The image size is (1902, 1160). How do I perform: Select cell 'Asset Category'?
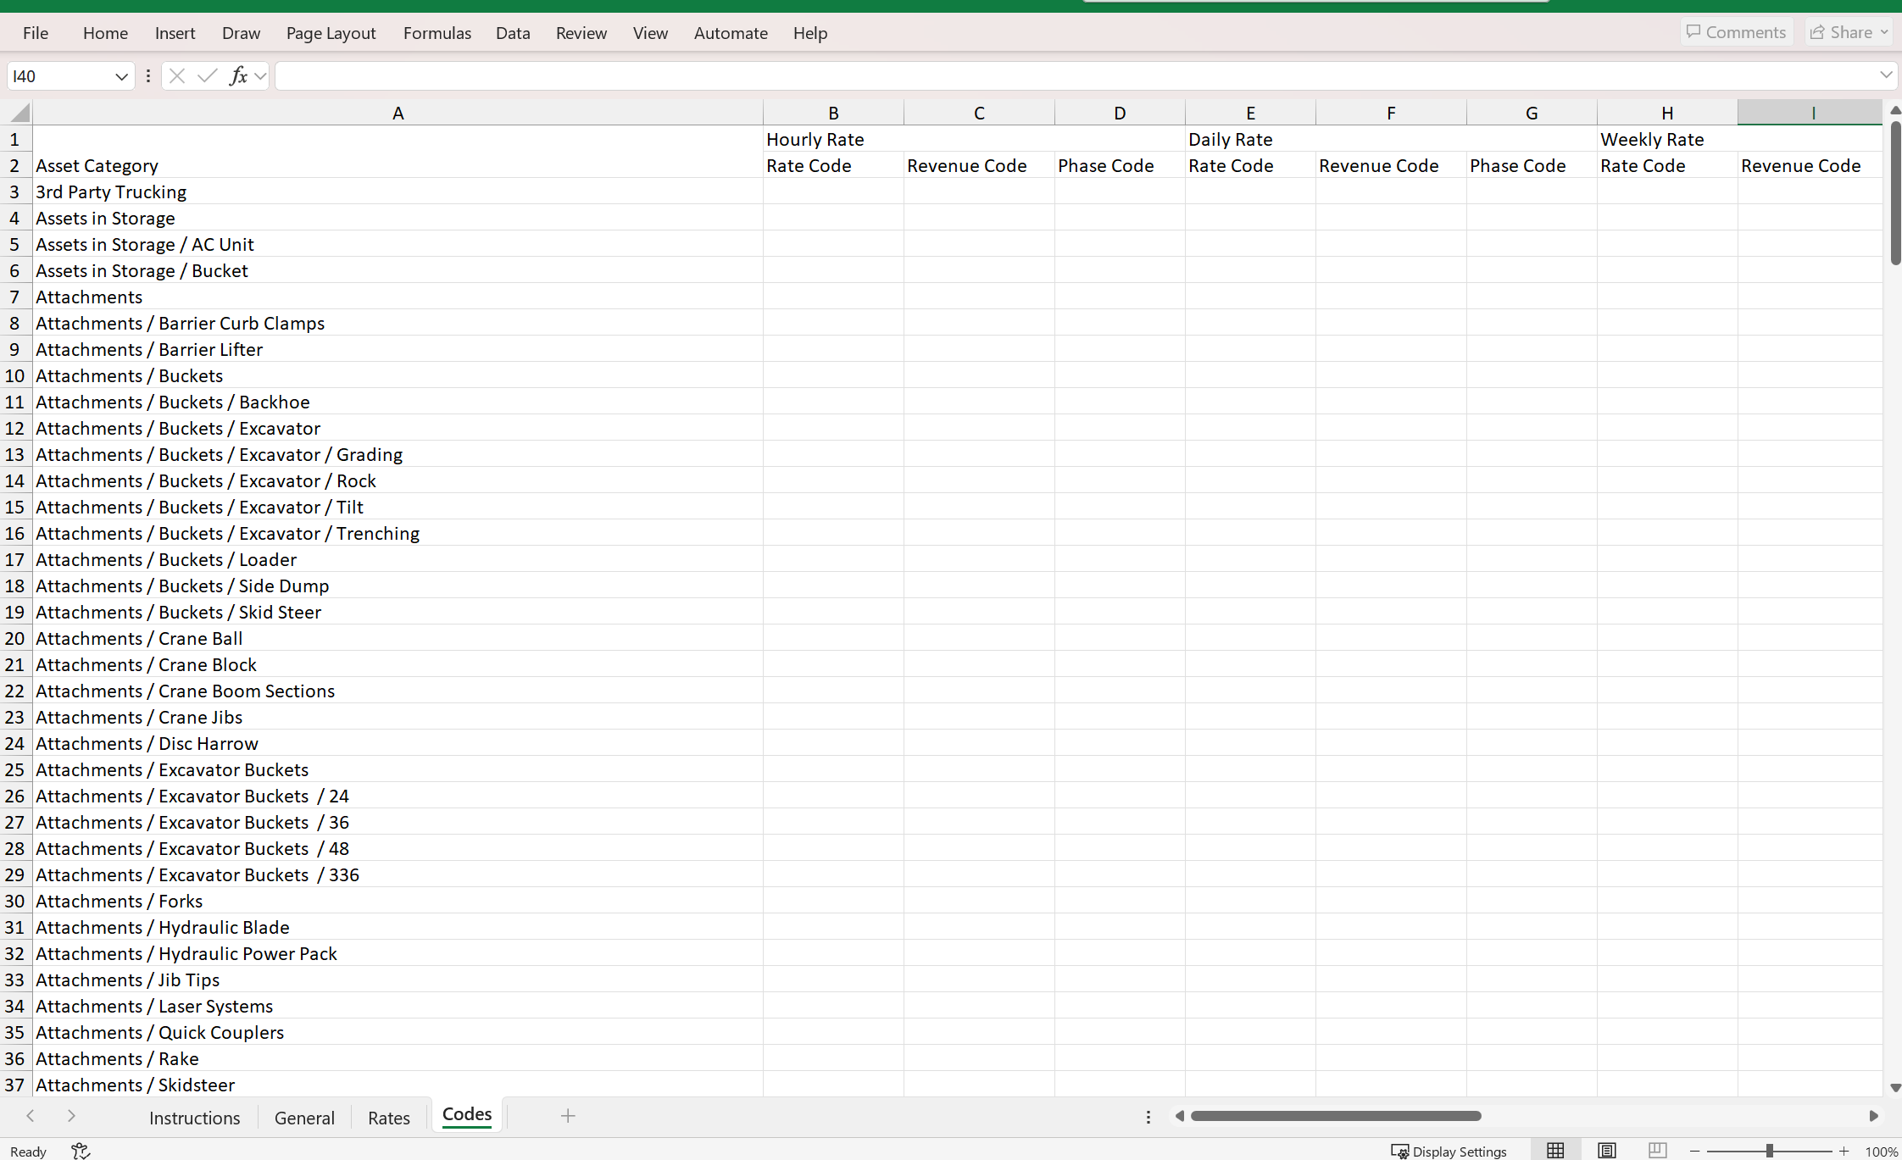tap(398, 165)
